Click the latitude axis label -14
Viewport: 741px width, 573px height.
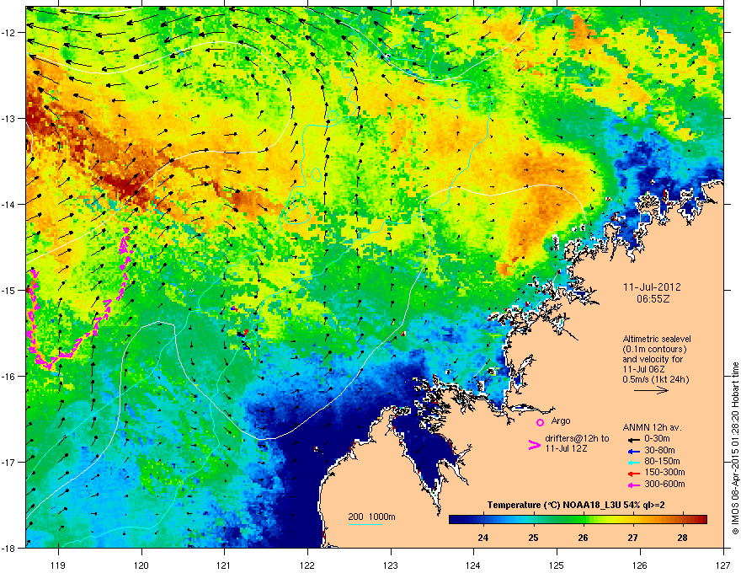coord(8,204)
